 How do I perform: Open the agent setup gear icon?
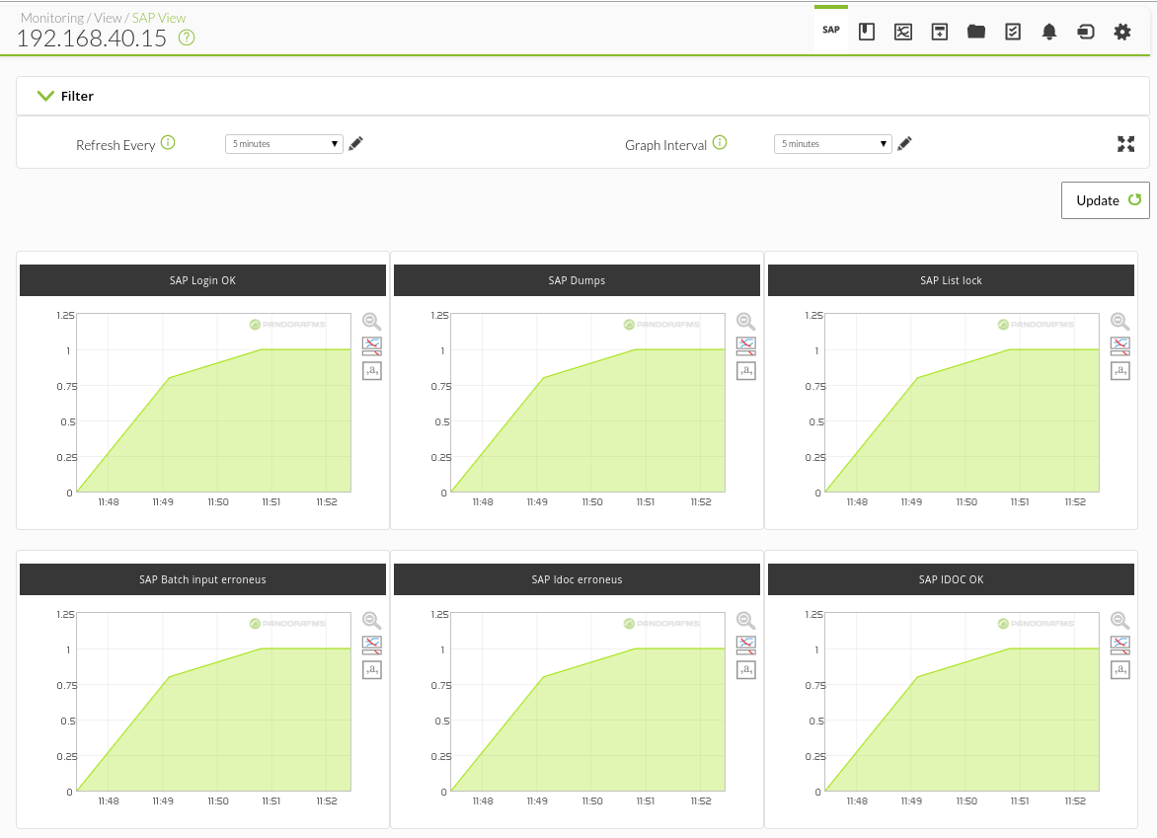click(x=1122, y=32)
